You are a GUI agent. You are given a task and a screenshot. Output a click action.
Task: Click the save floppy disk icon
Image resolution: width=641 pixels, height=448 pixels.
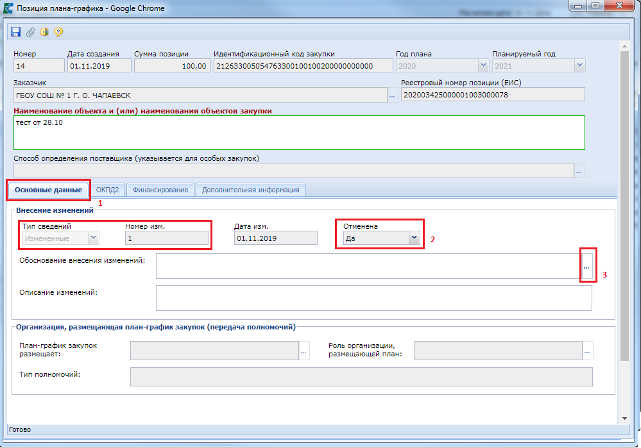[17, 32]
